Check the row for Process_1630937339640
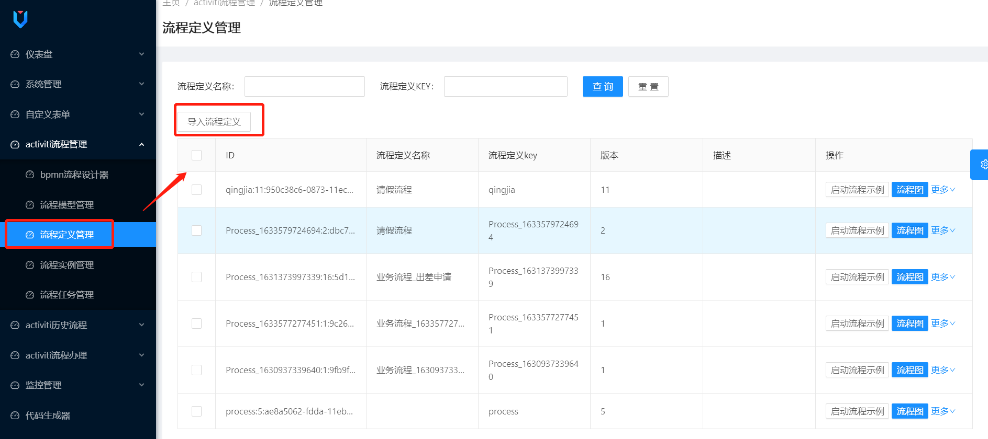The image size is (988, 439). tap(196, 370)
